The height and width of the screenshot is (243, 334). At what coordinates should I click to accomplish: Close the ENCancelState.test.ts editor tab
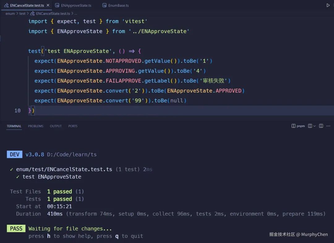coord(48,5)
